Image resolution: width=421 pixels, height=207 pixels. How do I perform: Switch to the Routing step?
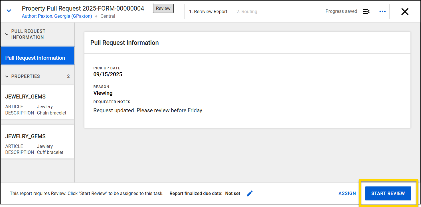(x=247, y=12)
